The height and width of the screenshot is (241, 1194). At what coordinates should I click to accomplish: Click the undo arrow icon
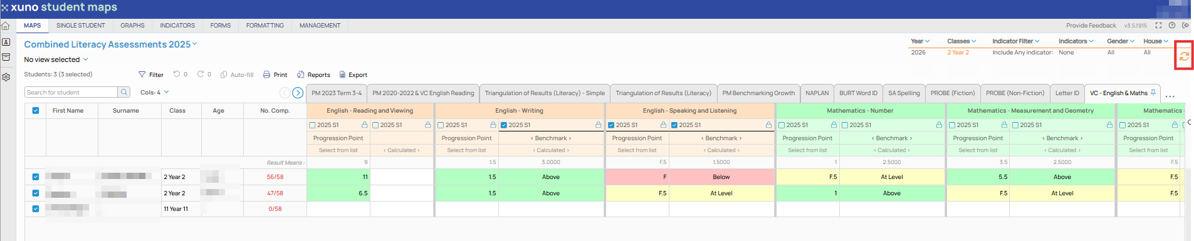click(177, 74)
